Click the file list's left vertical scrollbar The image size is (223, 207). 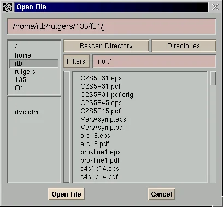[x=67, y=127]
